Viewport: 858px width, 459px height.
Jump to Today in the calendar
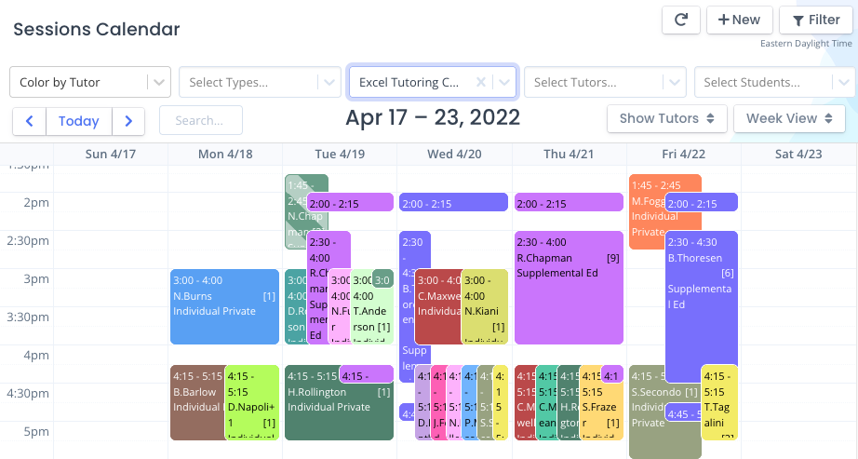[79, 121]
